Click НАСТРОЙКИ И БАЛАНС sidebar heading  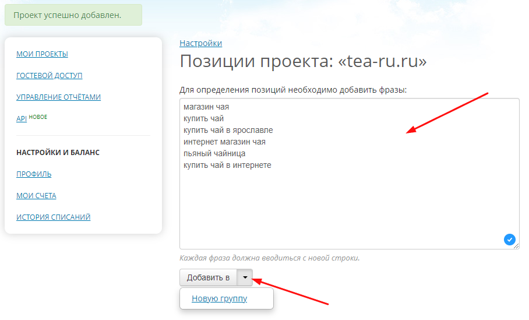(x=58, y=153)
